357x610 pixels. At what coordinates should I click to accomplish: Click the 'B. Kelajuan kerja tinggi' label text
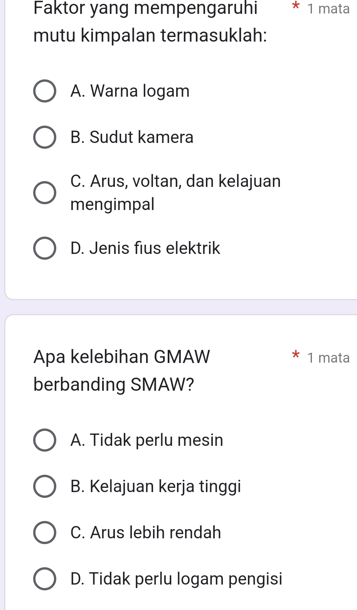tap(156, 486)
